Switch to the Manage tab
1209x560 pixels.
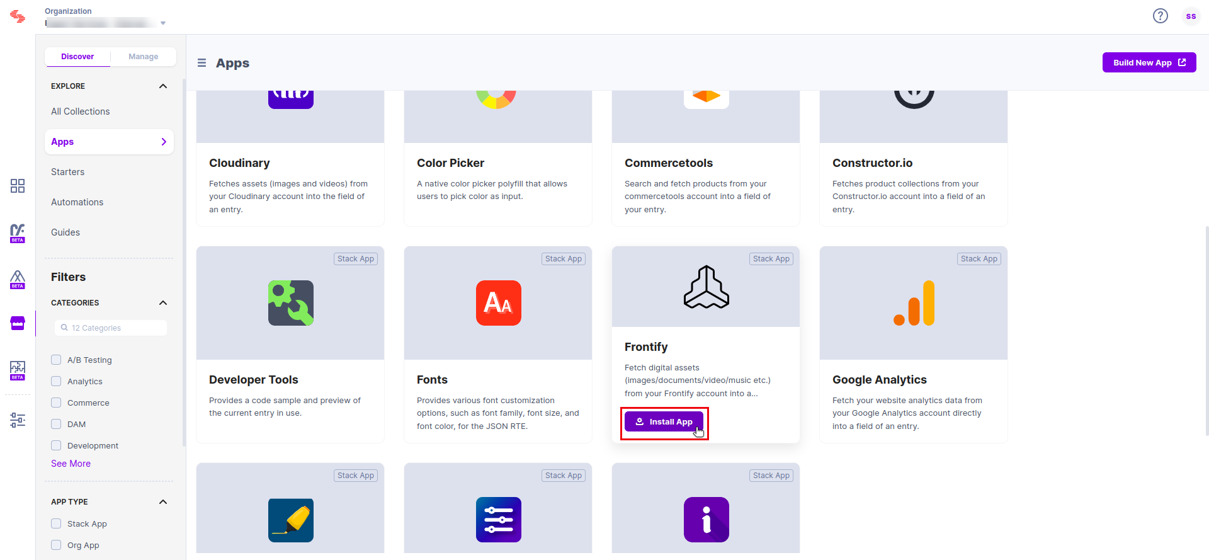(144, 57)
